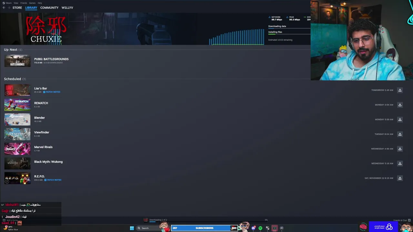413x232 pixels.
Task: Select the Black Myth: Wukong thumbnail
Action: (17, 163)
